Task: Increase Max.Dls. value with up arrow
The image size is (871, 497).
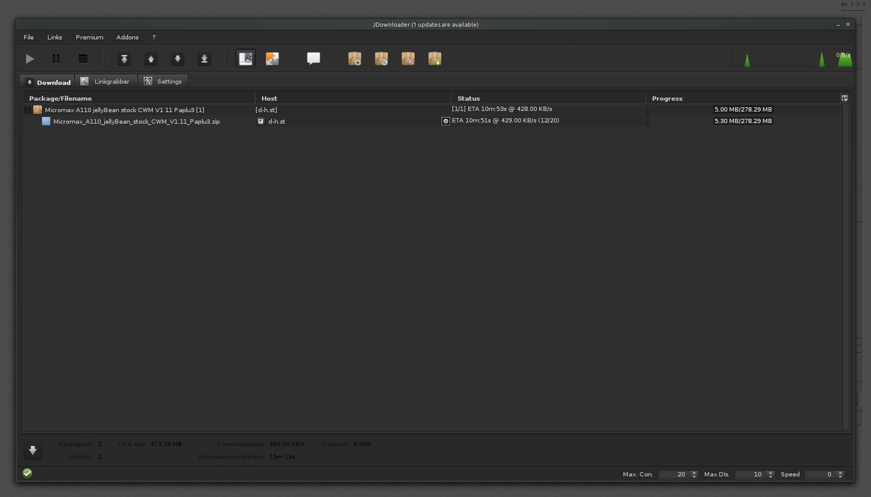Action: tap(770, 473)
